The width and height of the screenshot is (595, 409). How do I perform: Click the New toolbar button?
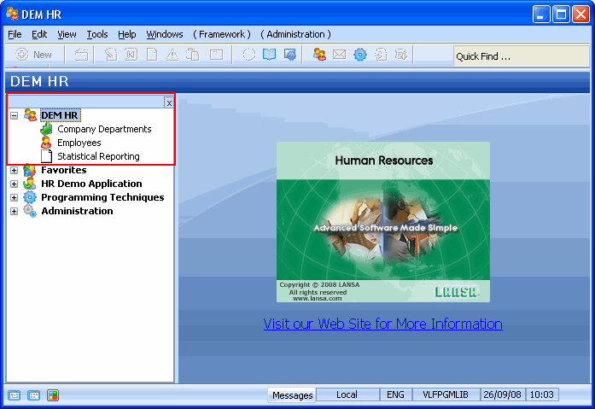click(33, 55)
